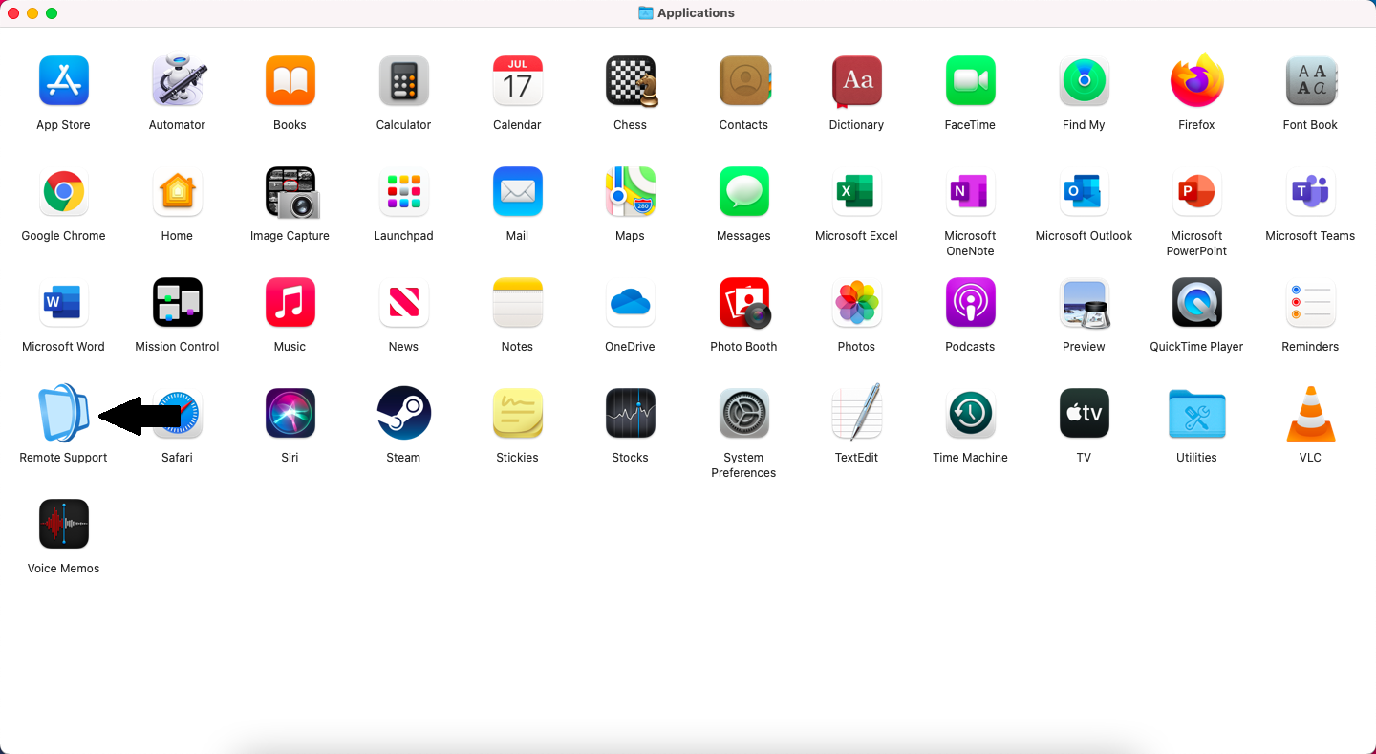Screen dimensions: 1376x754
Task: Click the Microsoft OneNote icon
Action: pyautogui.click(x=970, y=191)
